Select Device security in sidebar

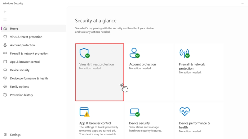pos(33,70)
